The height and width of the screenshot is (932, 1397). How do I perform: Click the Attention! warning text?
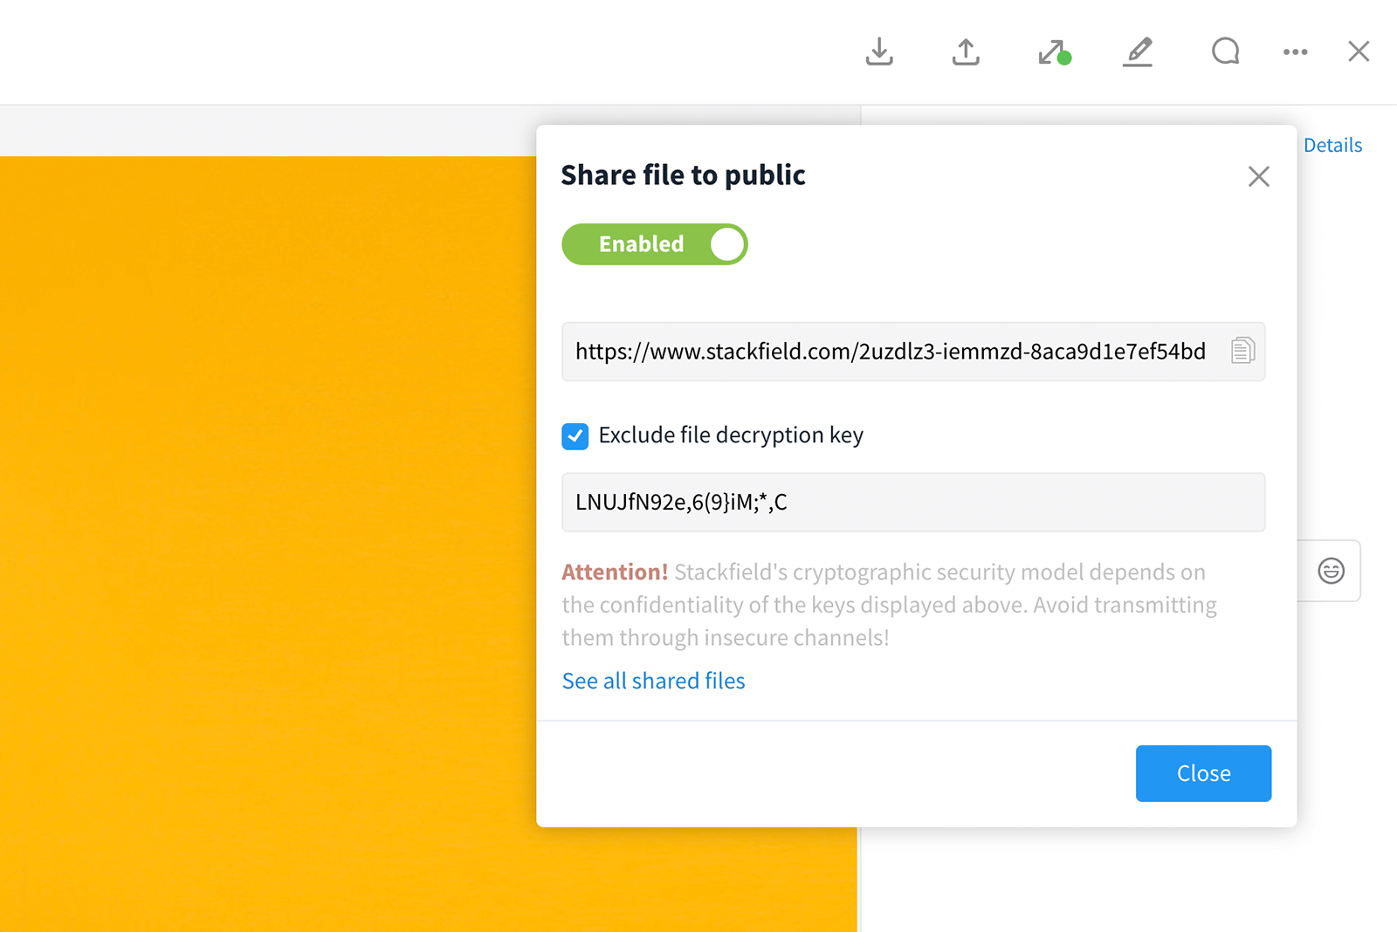tap(615, 572)
